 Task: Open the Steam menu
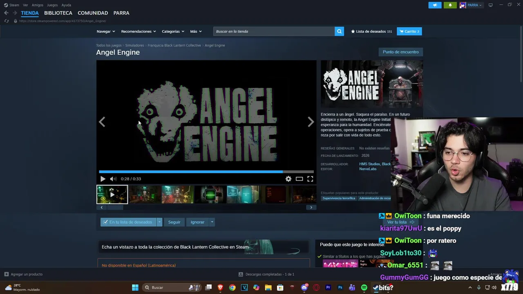point(12,5)
